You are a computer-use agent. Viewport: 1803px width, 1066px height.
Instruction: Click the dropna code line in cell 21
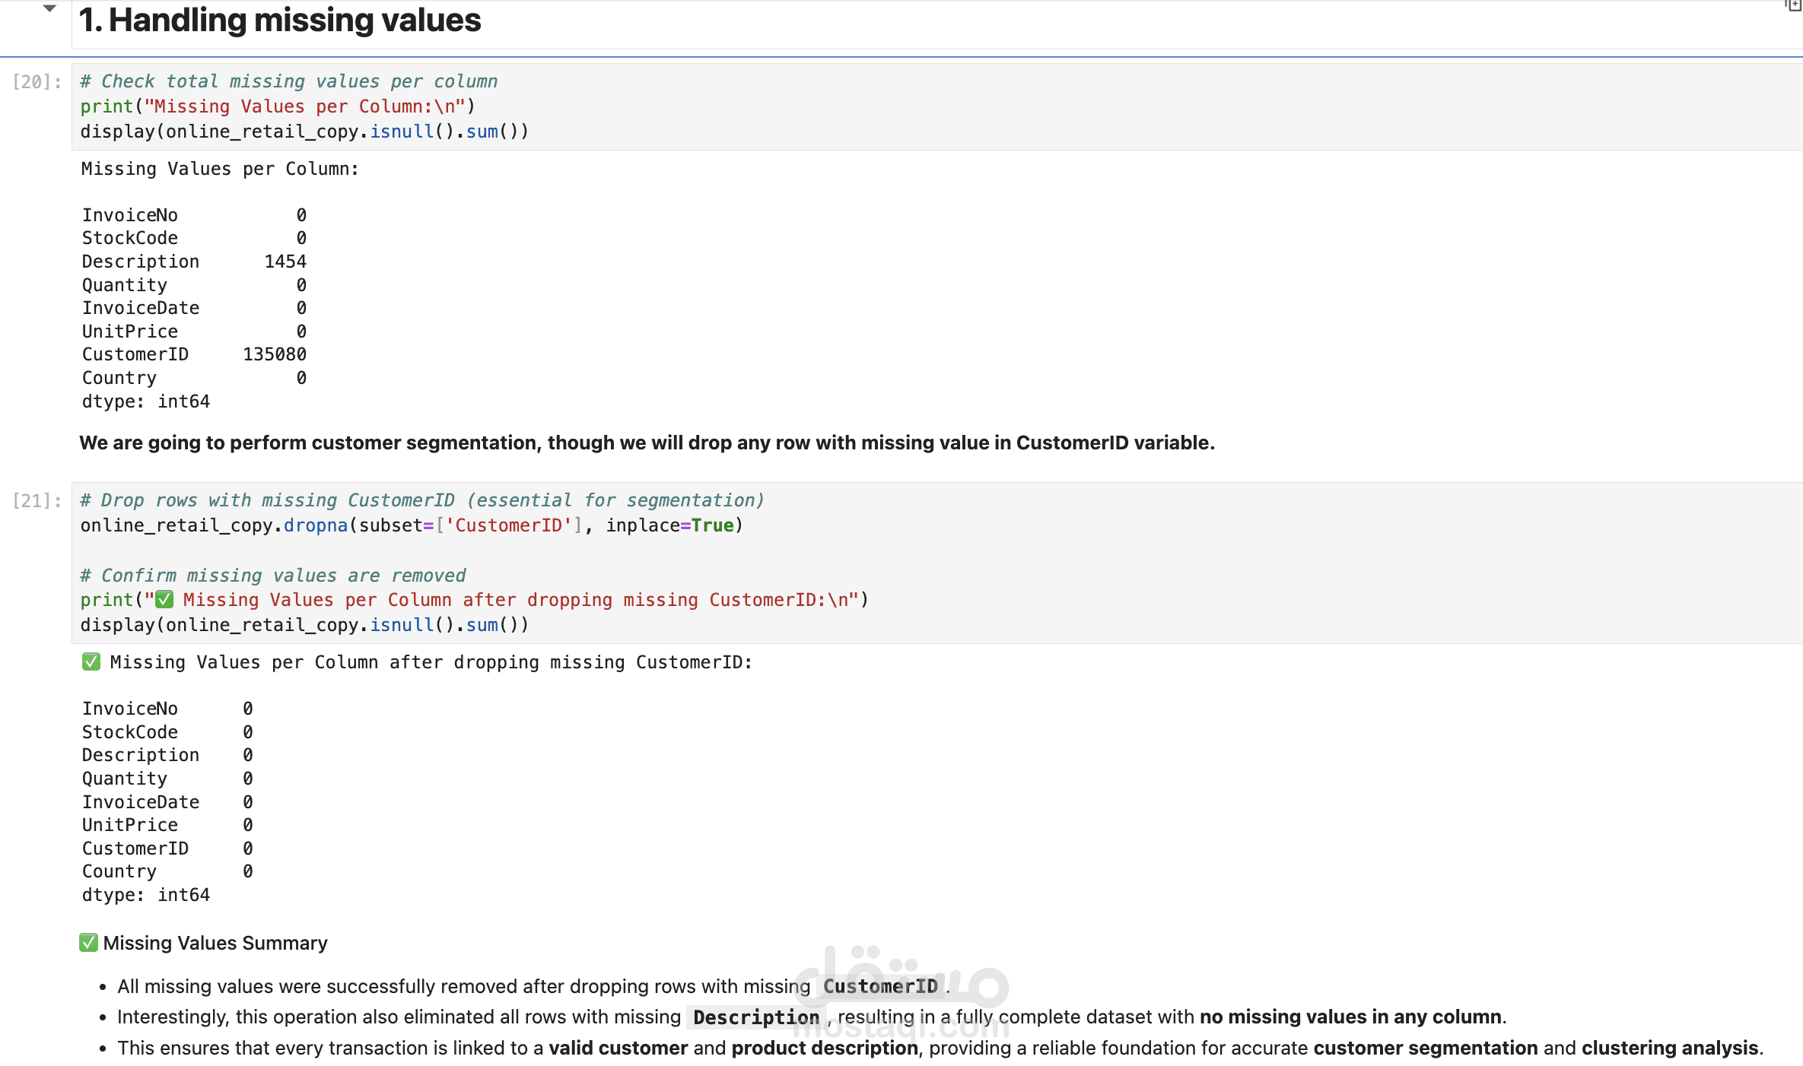pos(411,525)
